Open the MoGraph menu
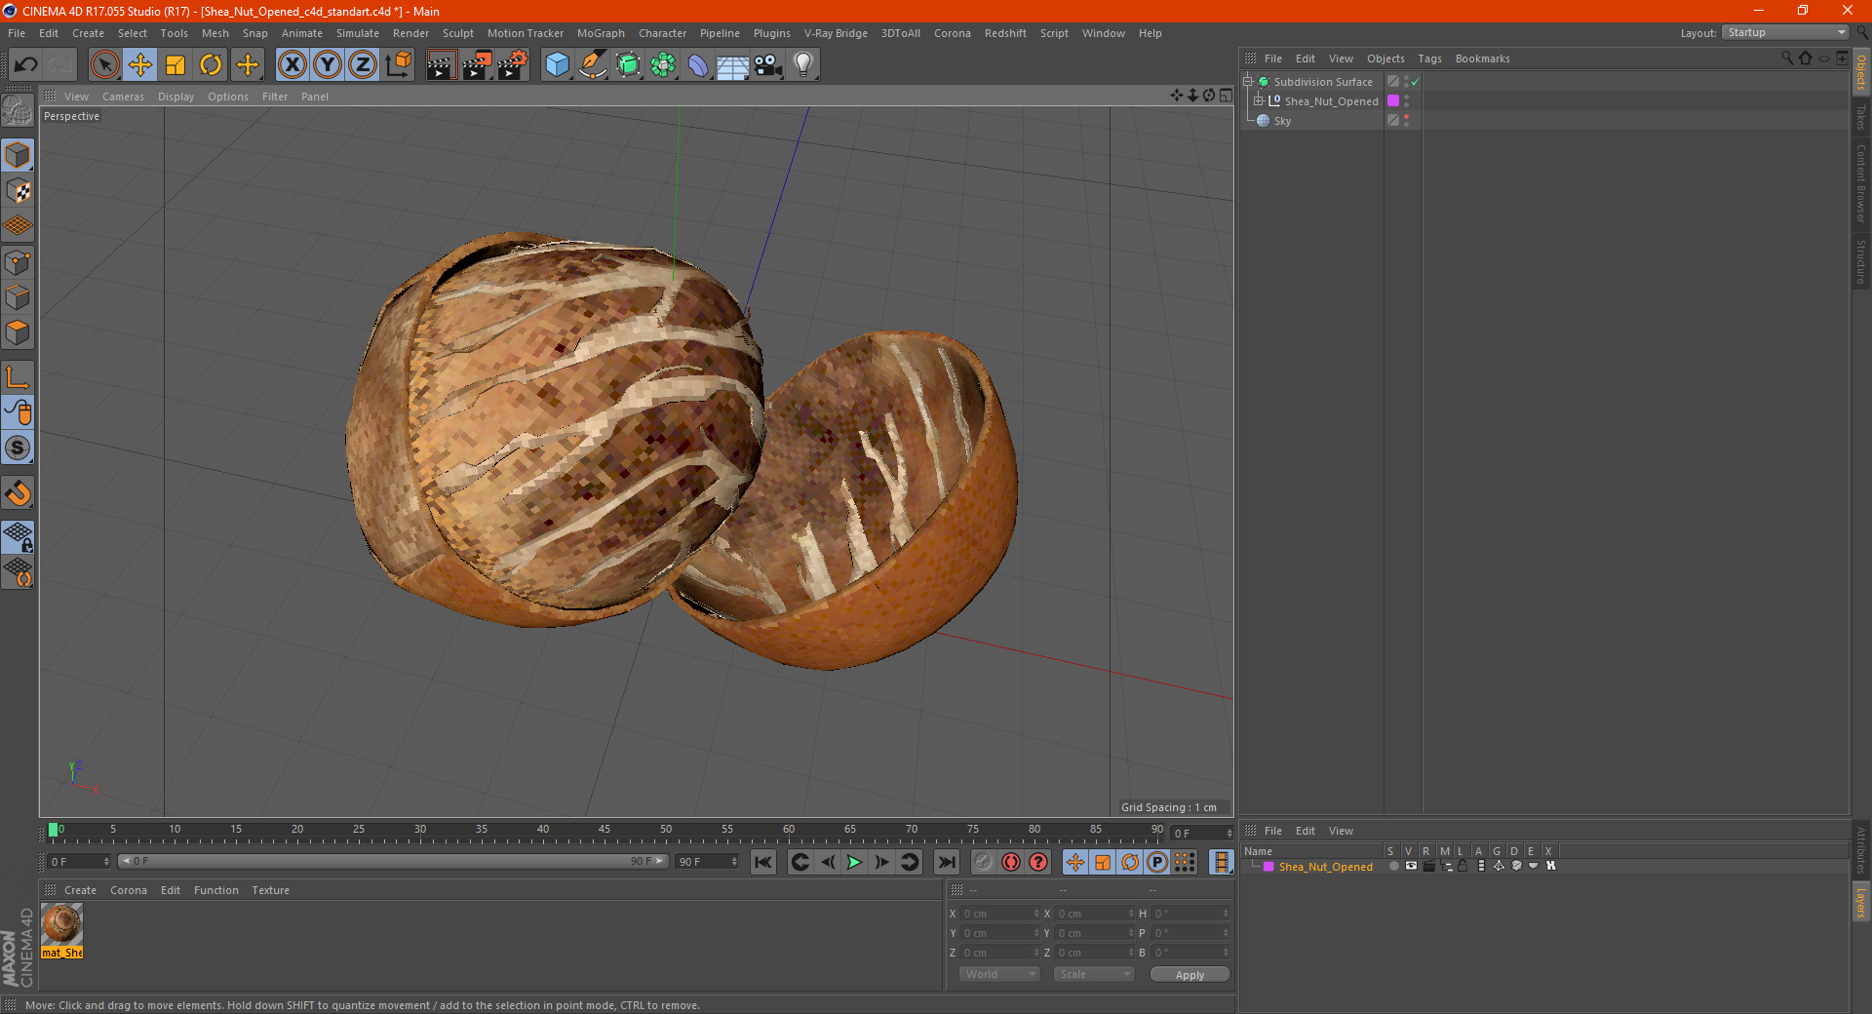Screen dimensions: 1872x1014 pyautogui.click(x=601, y=33)
